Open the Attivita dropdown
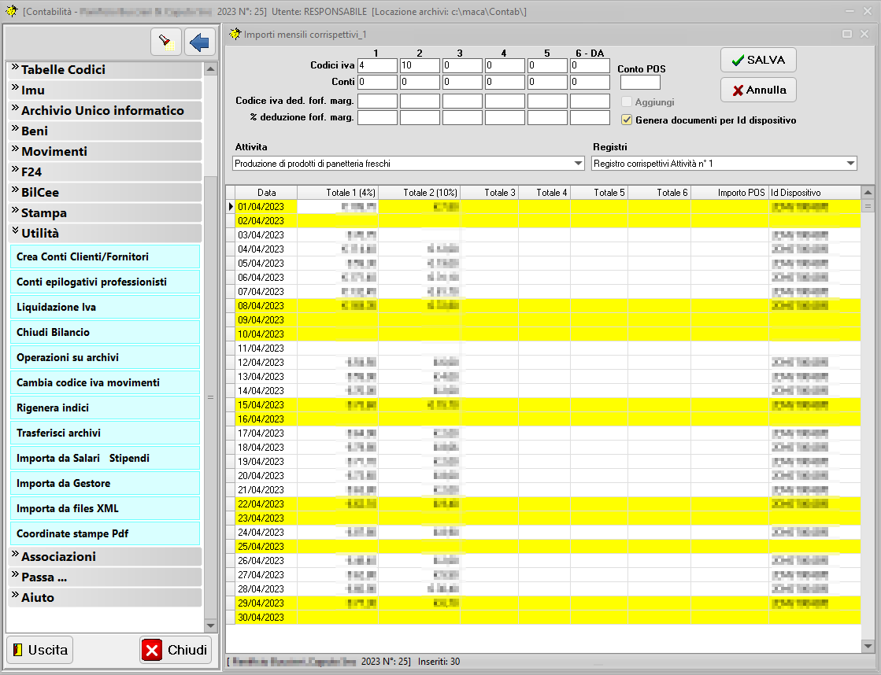881x675 pixels. (x=579, y=164)
